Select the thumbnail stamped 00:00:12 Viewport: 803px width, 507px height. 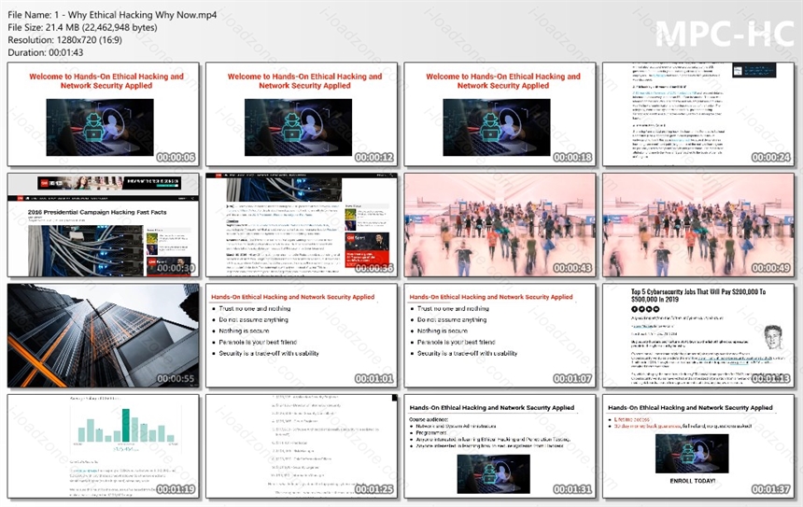click(302, 114)
